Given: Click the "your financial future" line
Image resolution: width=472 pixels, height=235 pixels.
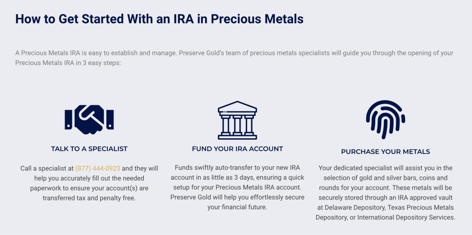Looking at the screenshot, I should click(x=237, y=207).
